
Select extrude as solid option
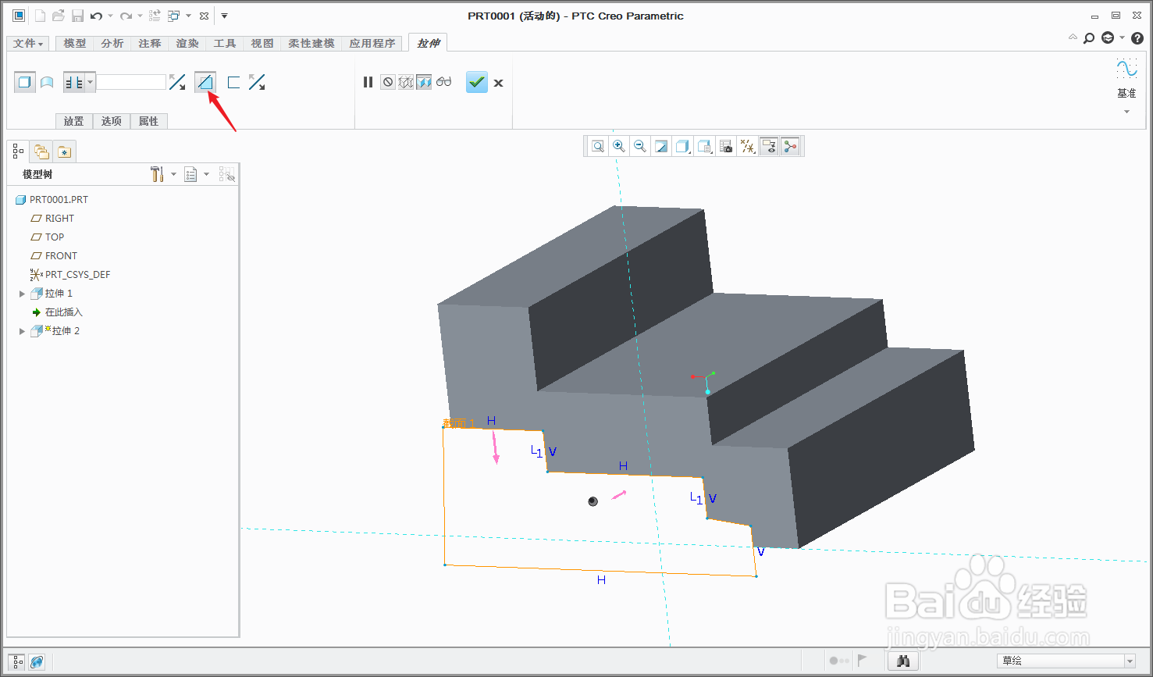click(25, 82)
